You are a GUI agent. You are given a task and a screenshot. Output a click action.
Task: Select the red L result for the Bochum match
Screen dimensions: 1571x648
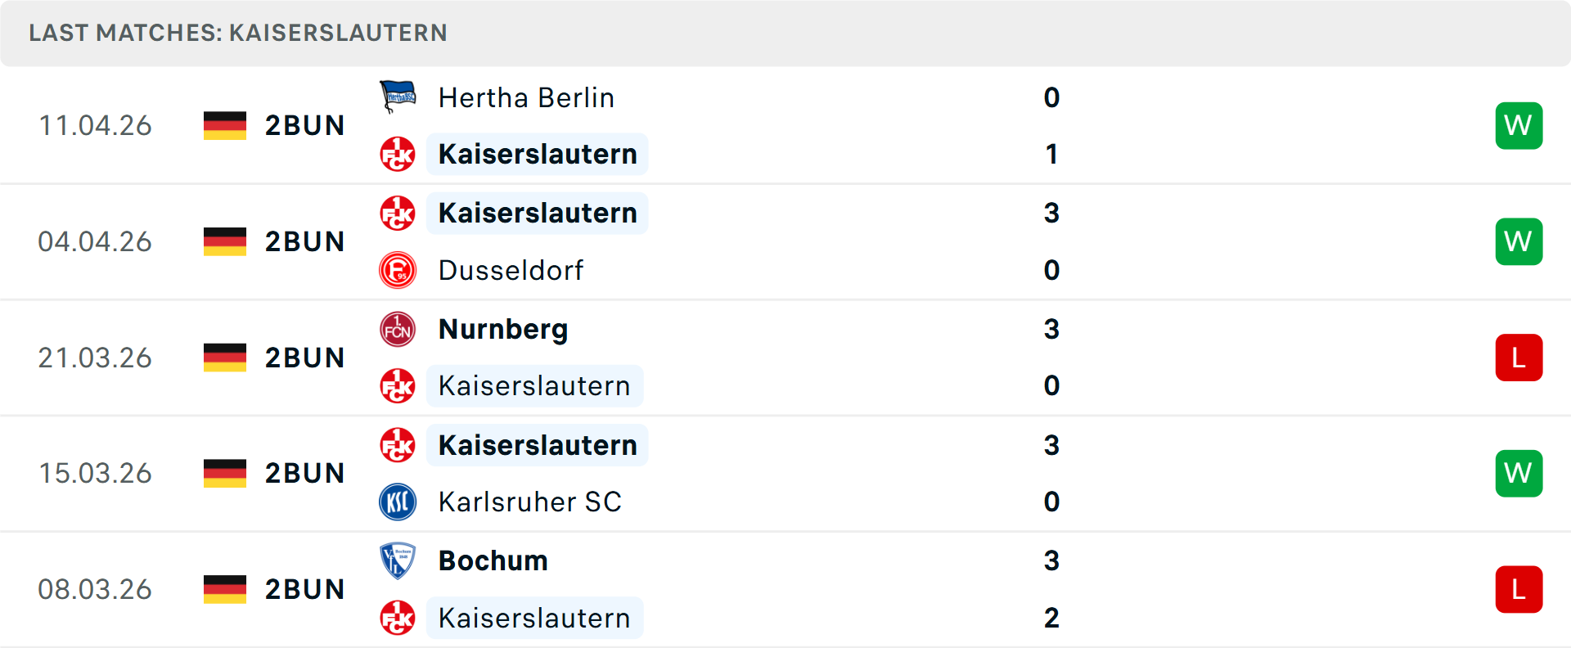[1519, 589]
